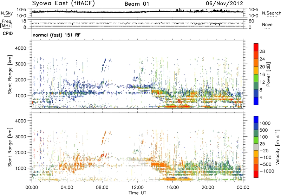Click the velocity color bar '-25' label
This screenshot has width=281, height=195.
click(265, 151)
